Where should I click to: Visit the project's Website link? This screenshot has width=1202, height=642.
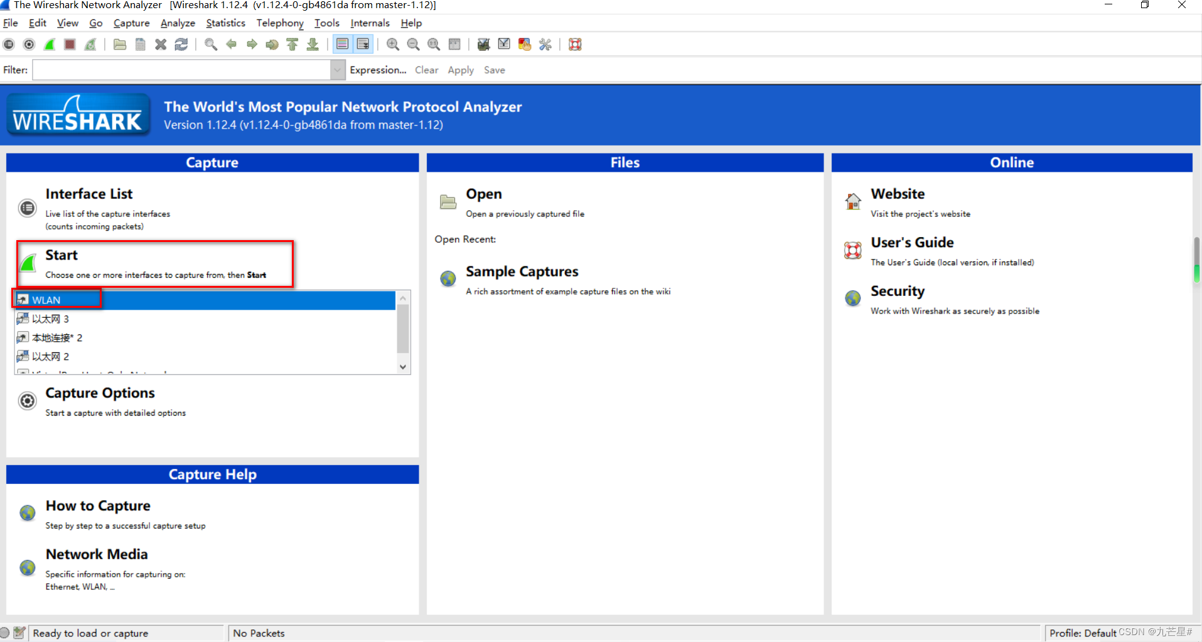point(898,194)
